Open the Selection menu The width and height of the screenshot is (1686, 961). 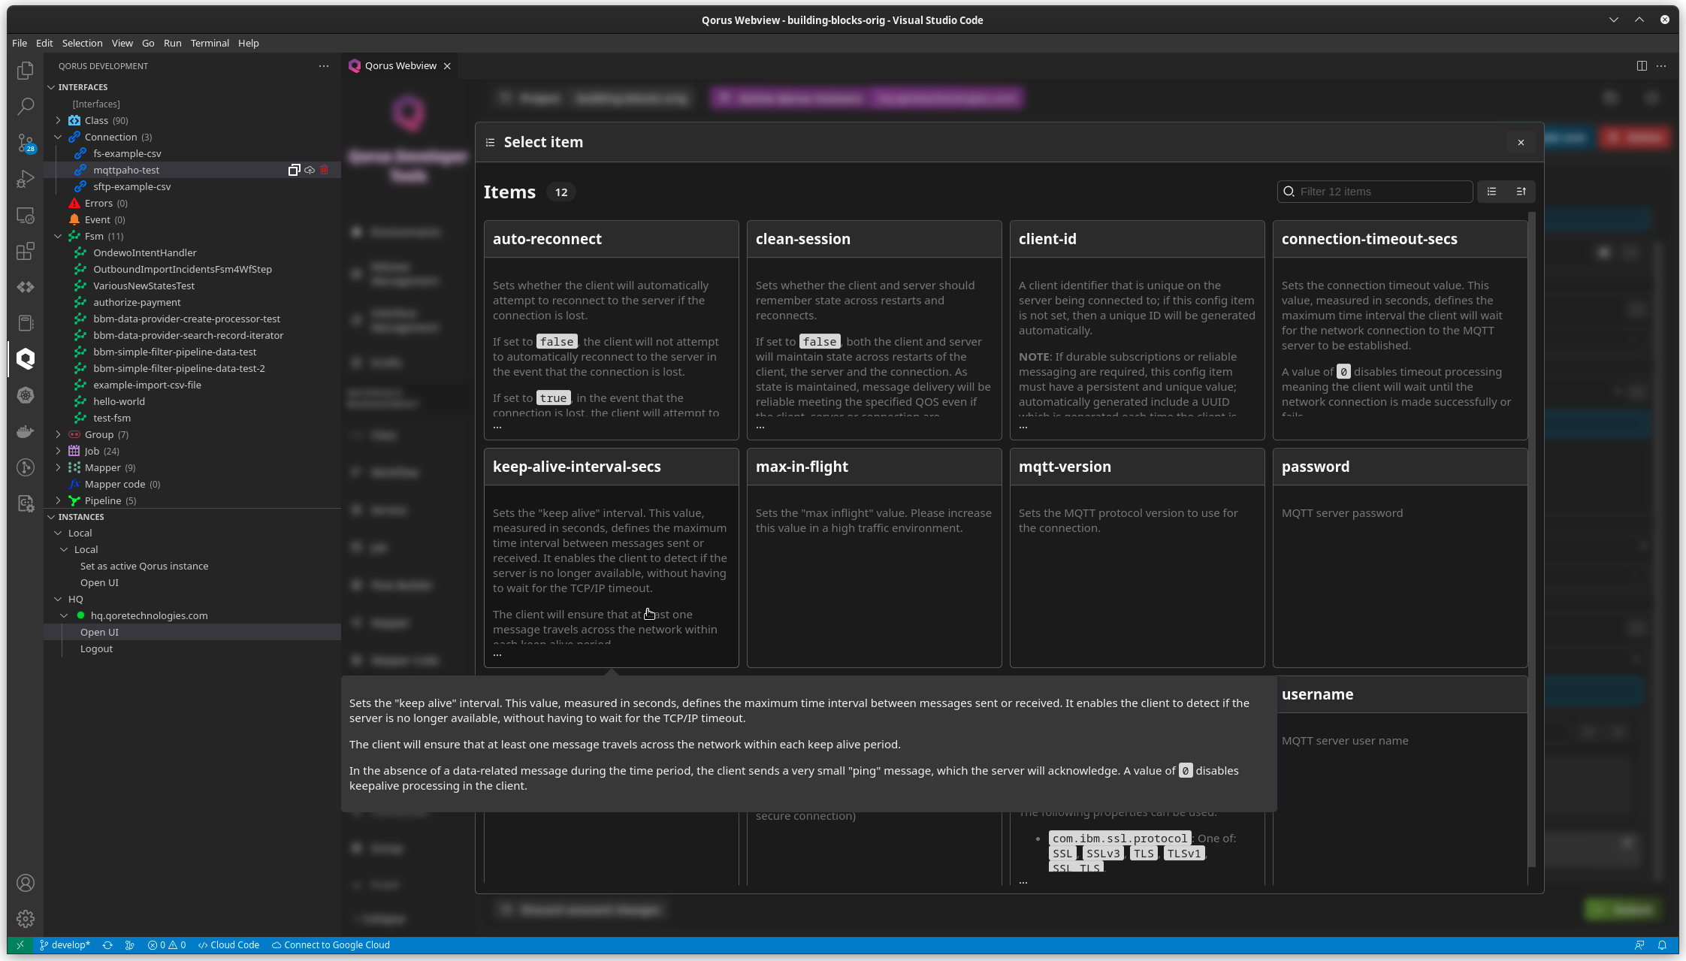pyautogui.click(x=82, y=43)
